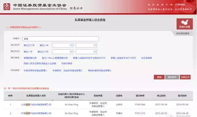The height and width of the screenshot is (117, 197).
Task: Filter by 管理规模为零
Action: click(x=30, y=58)
